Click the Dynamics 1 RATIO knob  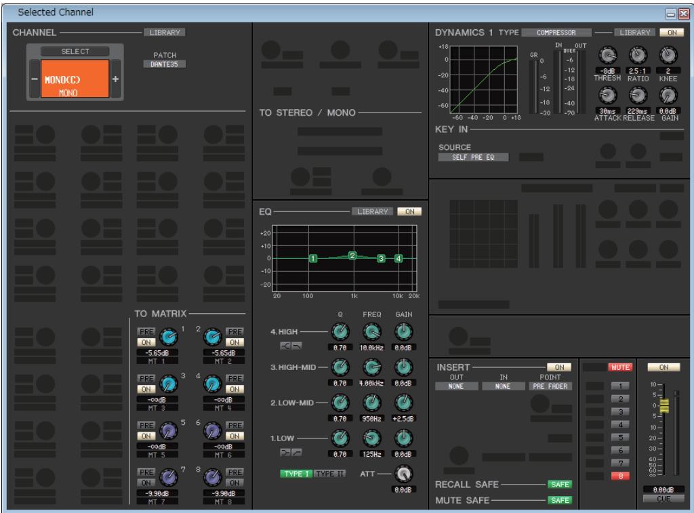pos(638,56)
